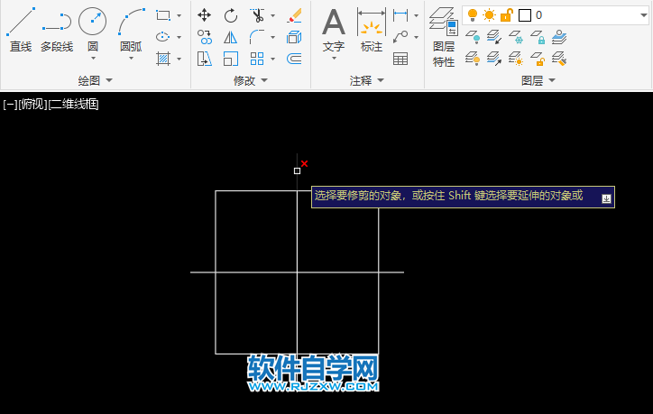653x414 pixels.
Task: Select the 直线 line tool
Action: pos(20,29)
